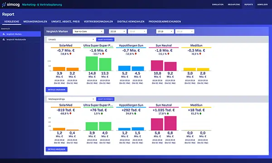Click red down arrow beside -68,9 % SolarMed
Screen dimensions: 272x163
[70, 114]
